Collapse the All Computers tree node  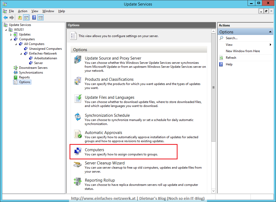coord(16,44)
